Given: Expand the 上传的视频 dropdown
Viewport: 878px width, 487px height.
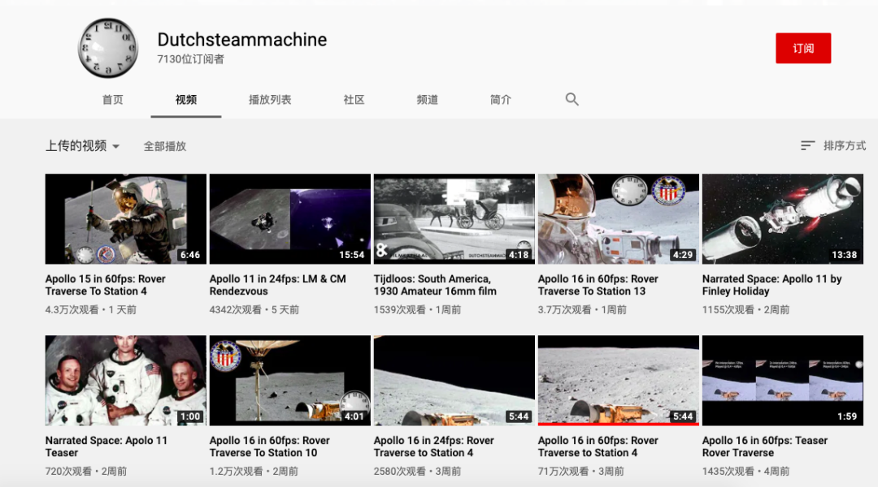Looking at the screenshot, I should click(x=82, y=146).
